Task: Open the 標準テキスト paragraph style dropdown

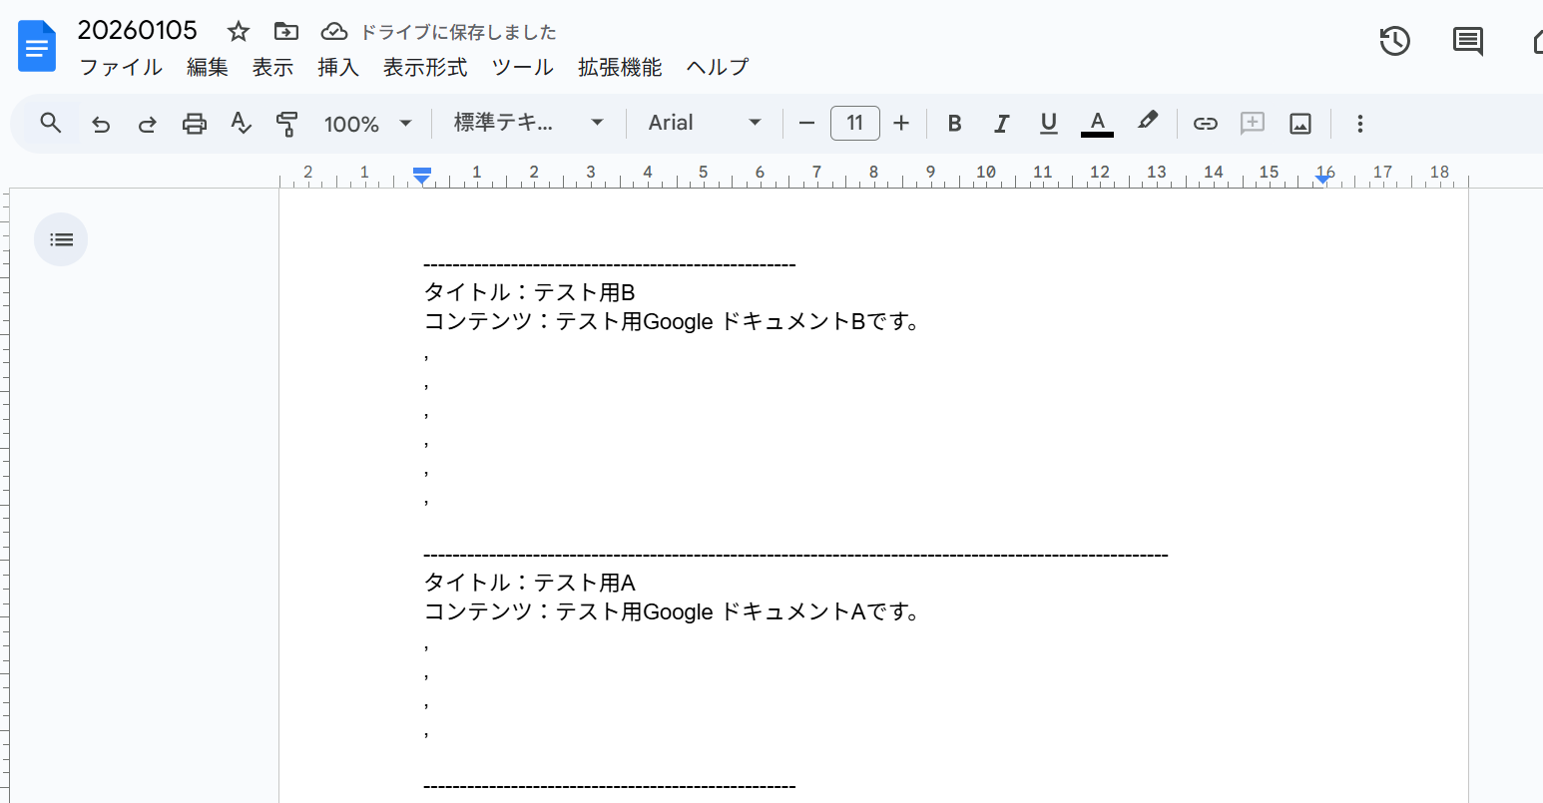Action: click(x=528, y=123)
